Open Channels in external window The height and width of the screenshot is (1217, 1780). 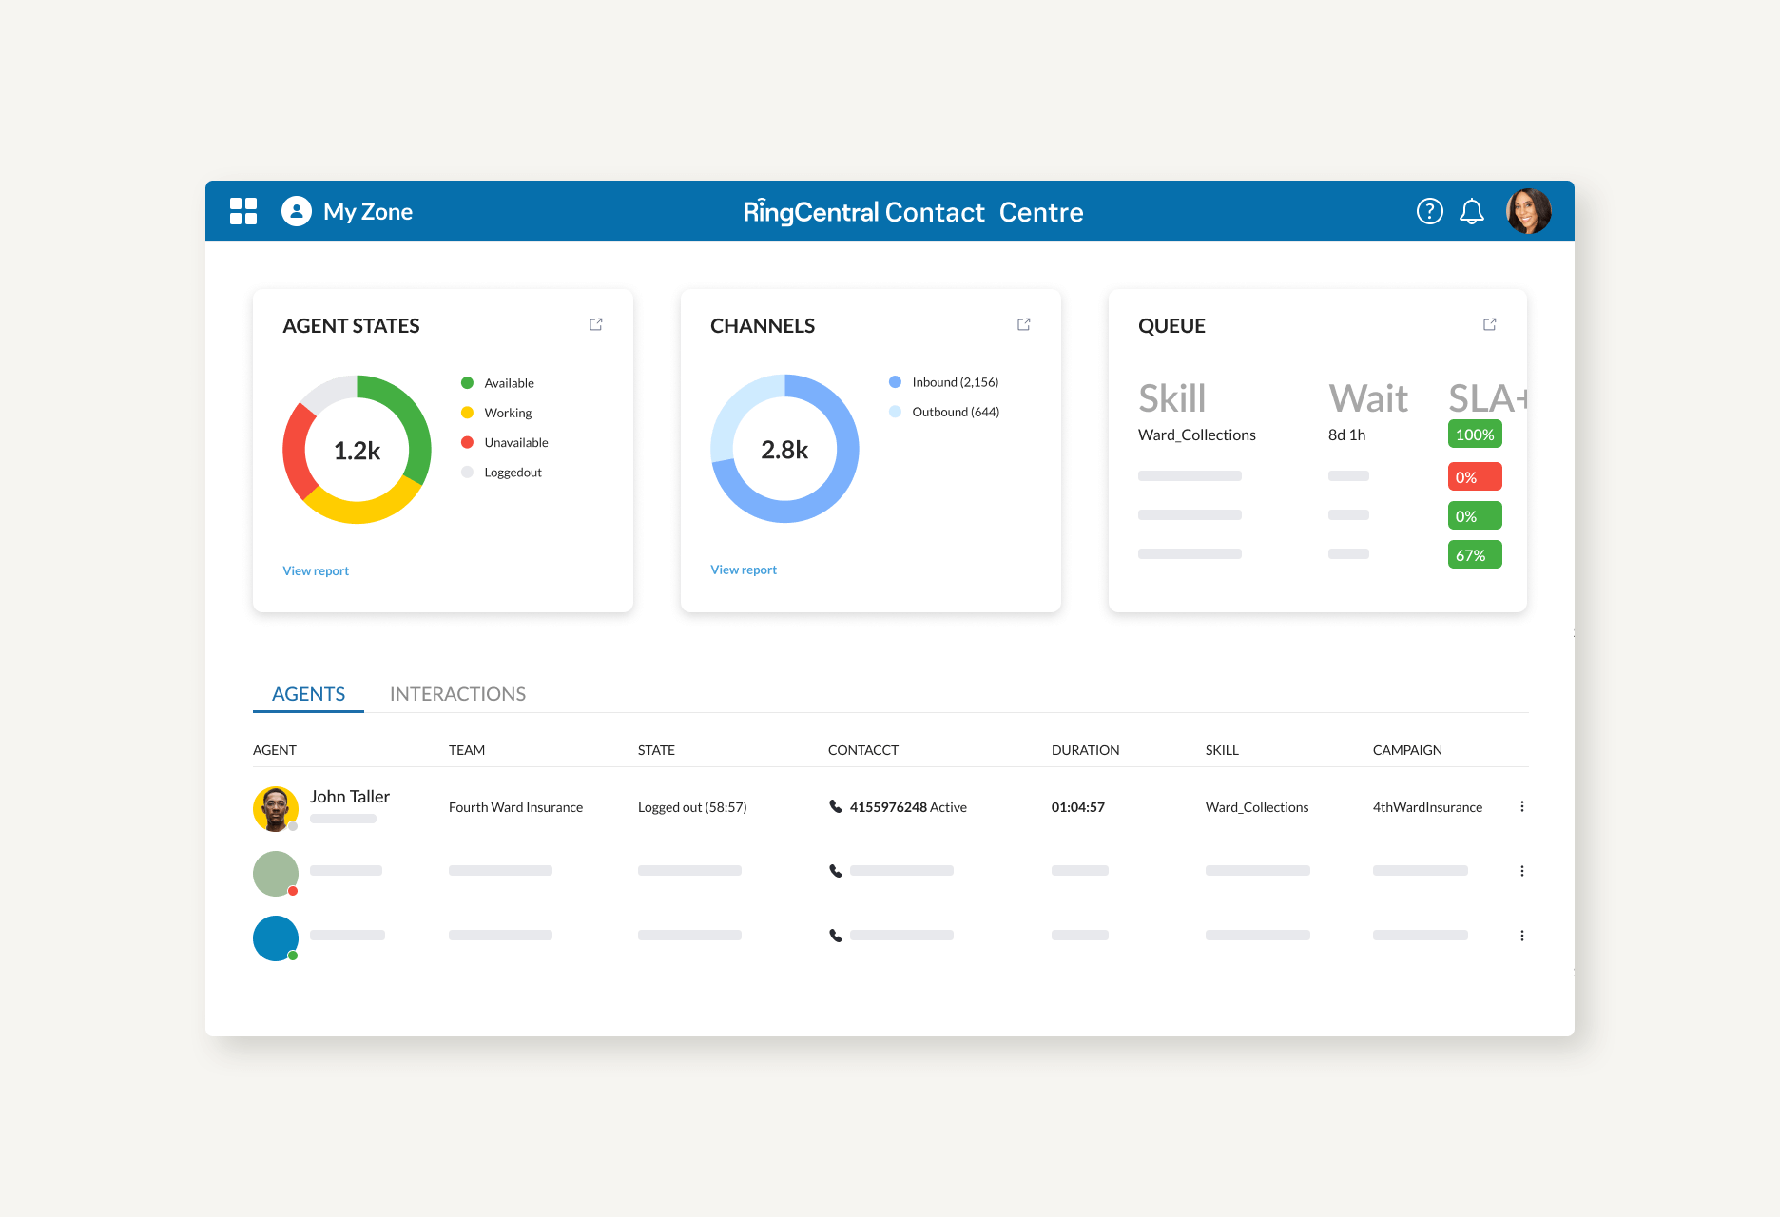click(1023, 324)
